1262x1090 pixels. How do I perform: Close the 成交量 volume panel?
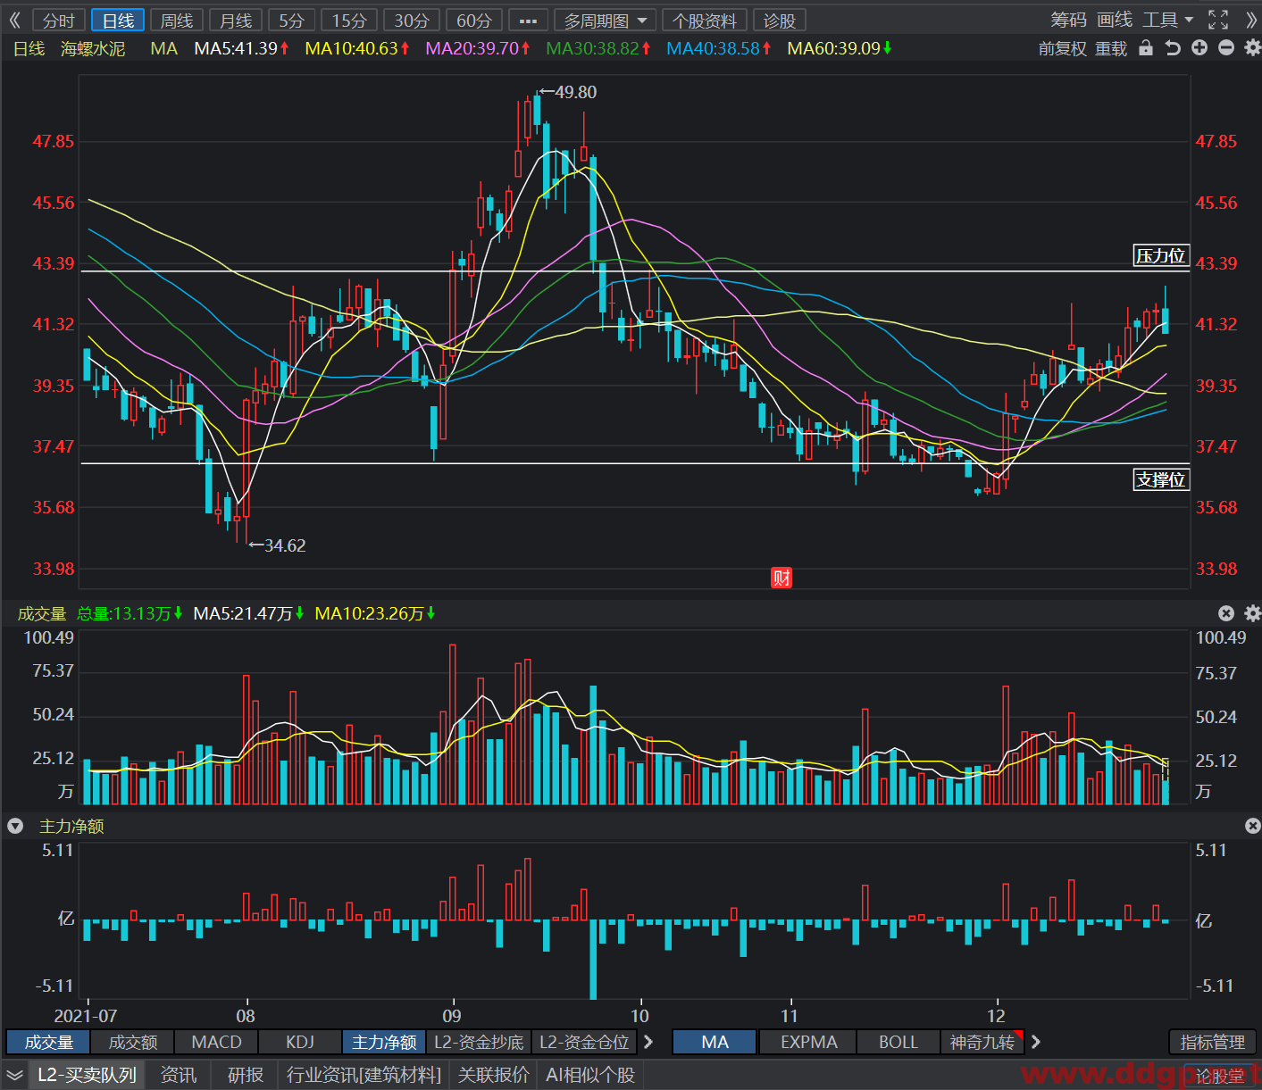point(1226,613)
